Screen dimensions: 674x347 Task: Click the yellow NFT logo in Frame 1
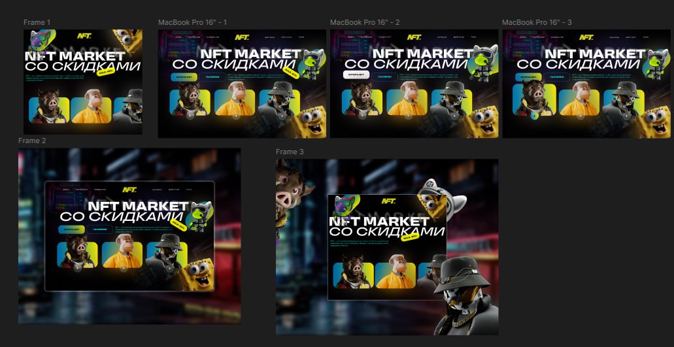(84, 36)
